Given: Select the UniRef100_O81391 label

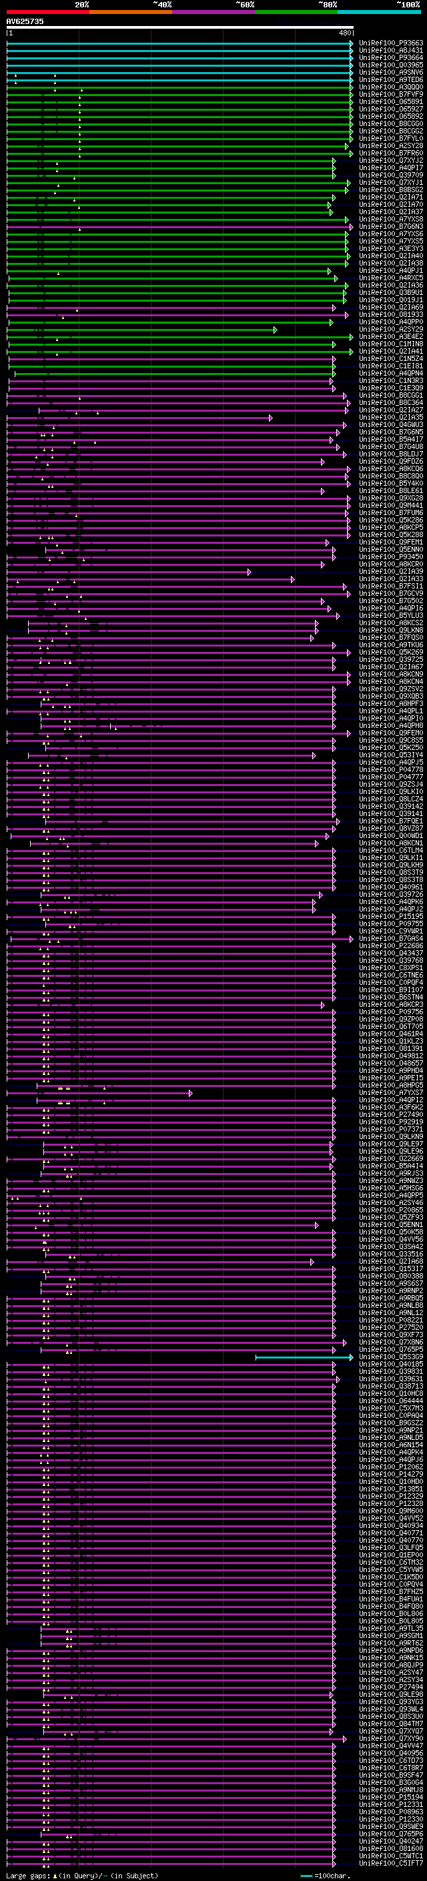Looking at the screenshot, I should pyautogui.click(x=391, y=1048).
